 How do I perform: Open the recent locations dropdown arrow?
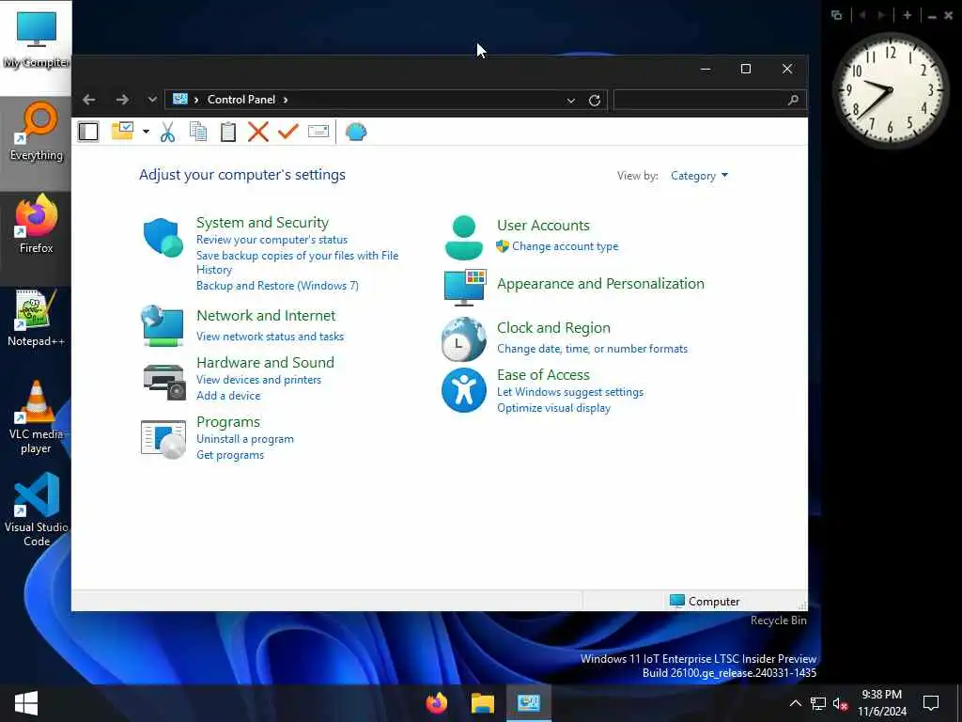pos(152,100)
